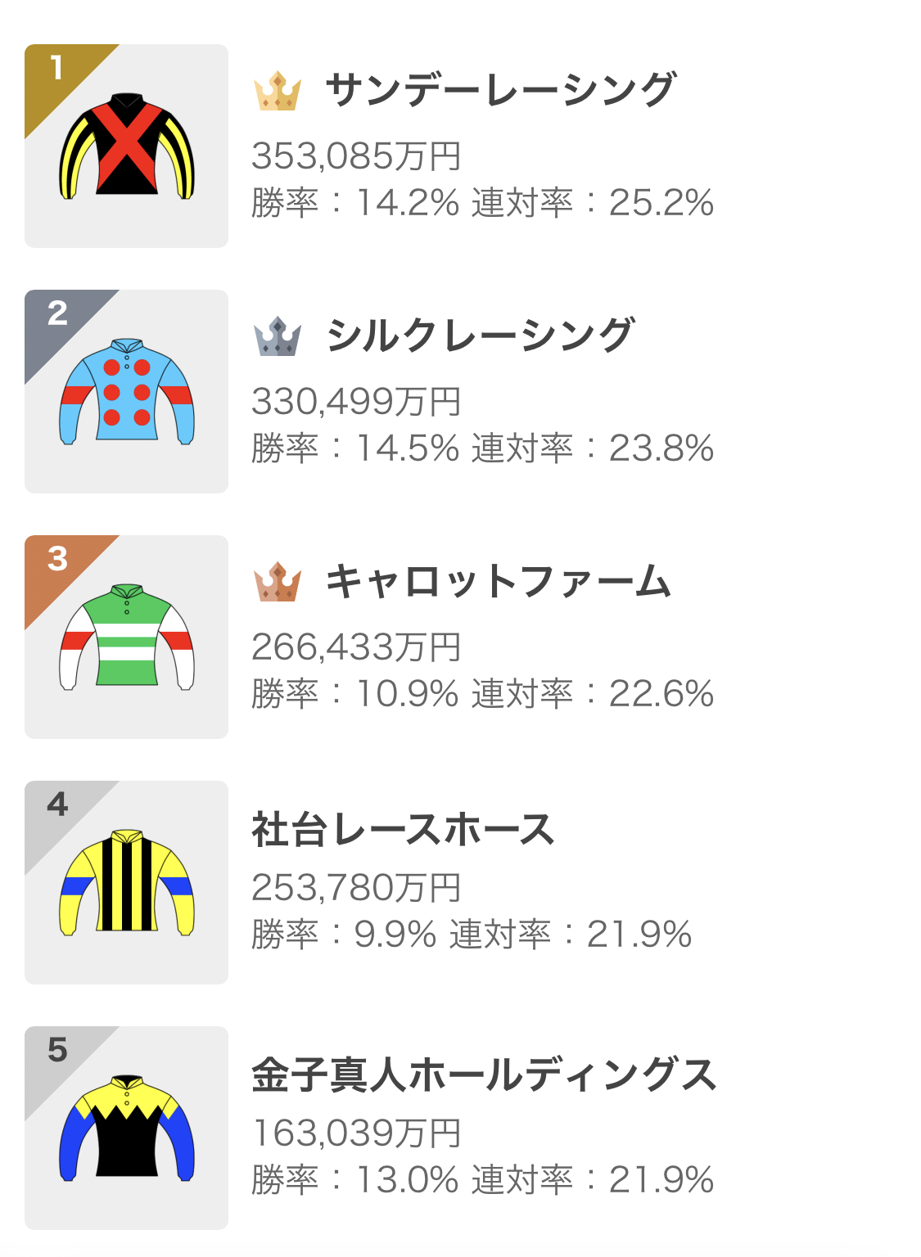Click the black jersey with blue sleeves
The height and width of the screenshot is (1257, 921).
pyautogui.click(x=127, y=1129)
